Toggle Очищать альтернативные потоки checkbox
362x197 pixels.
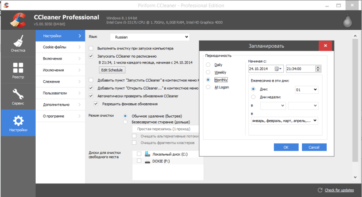134,136
